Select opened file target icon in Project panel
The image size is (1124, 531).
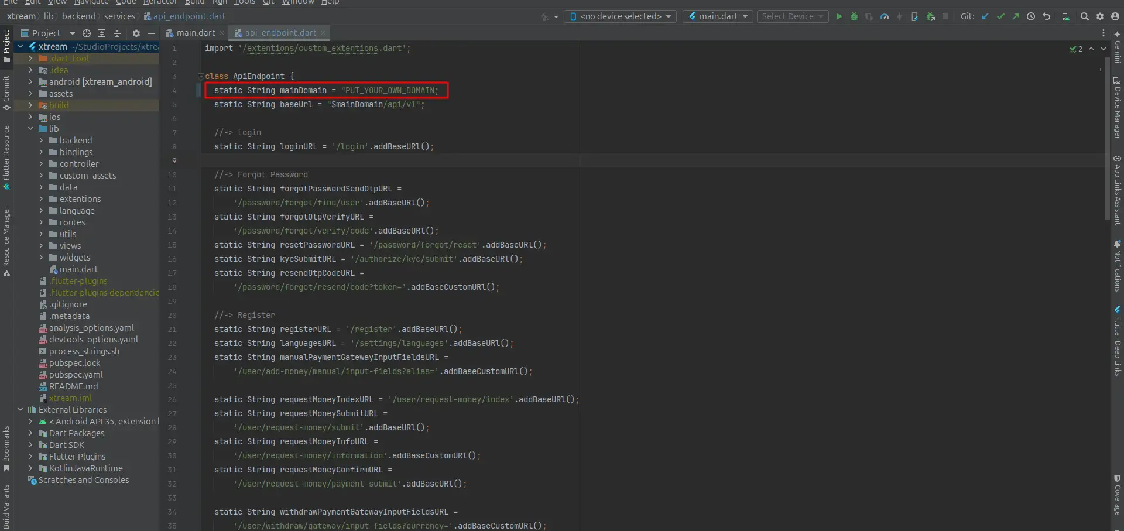pos(87,33)
